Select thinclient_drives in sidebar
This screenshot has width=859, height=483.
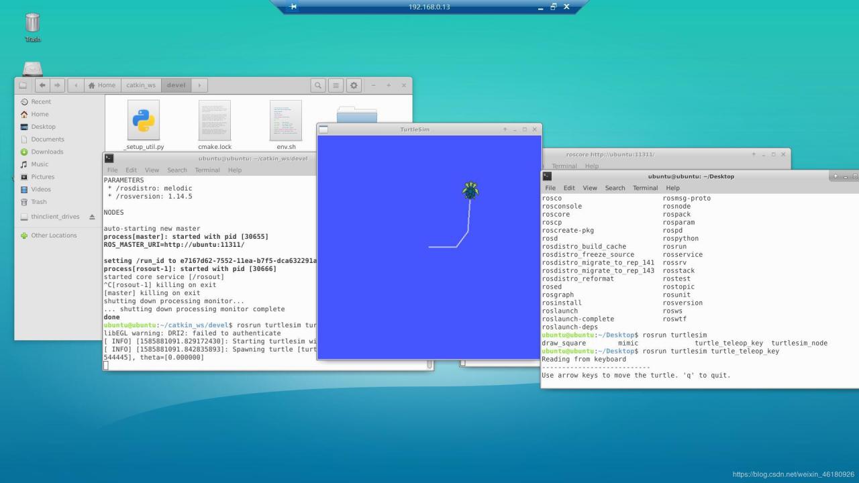click(x=54, y=217)
